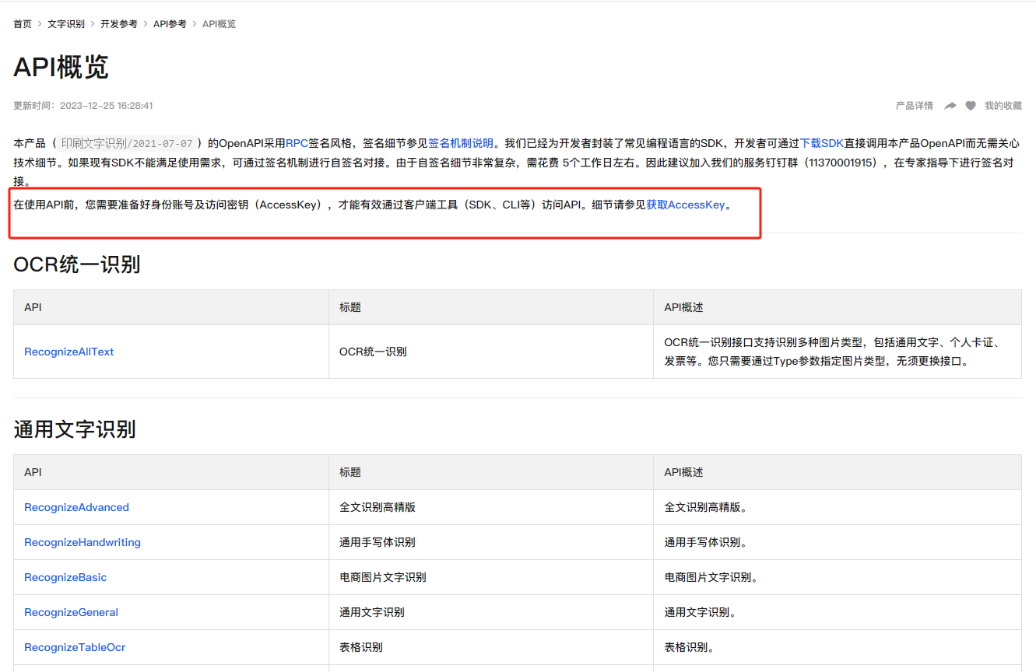This screenshot has width=1036, height=672.
Task: Click the heart favorite icon
Action: (971, 106)
